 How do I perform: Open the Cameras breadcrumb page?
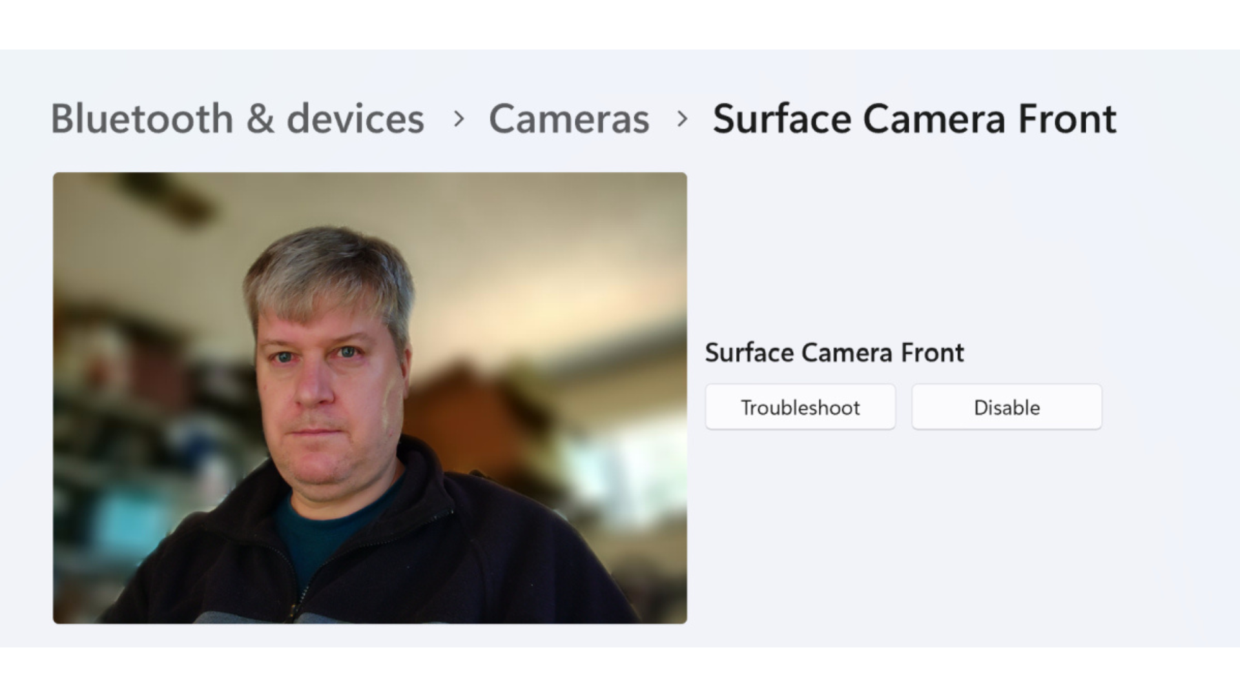click(x=568, y=119)
